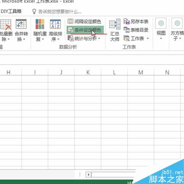
Task: Expand the 方方格子 dropdown
Action: pos(180,38)
